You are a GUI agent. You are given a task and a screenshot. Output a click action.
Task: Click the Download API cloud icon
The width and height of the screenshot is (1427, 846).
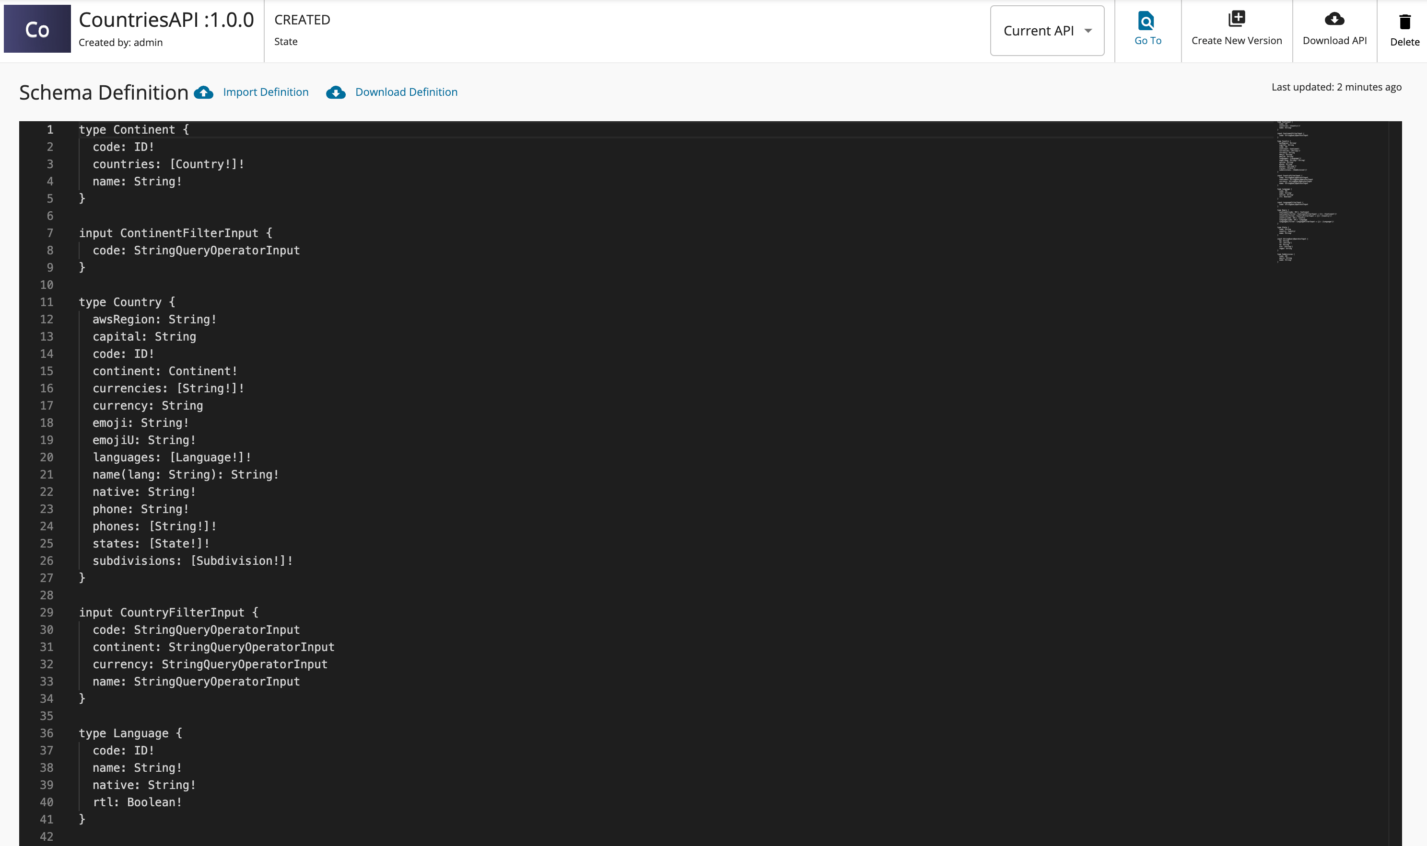click(x=1334, y=19)
